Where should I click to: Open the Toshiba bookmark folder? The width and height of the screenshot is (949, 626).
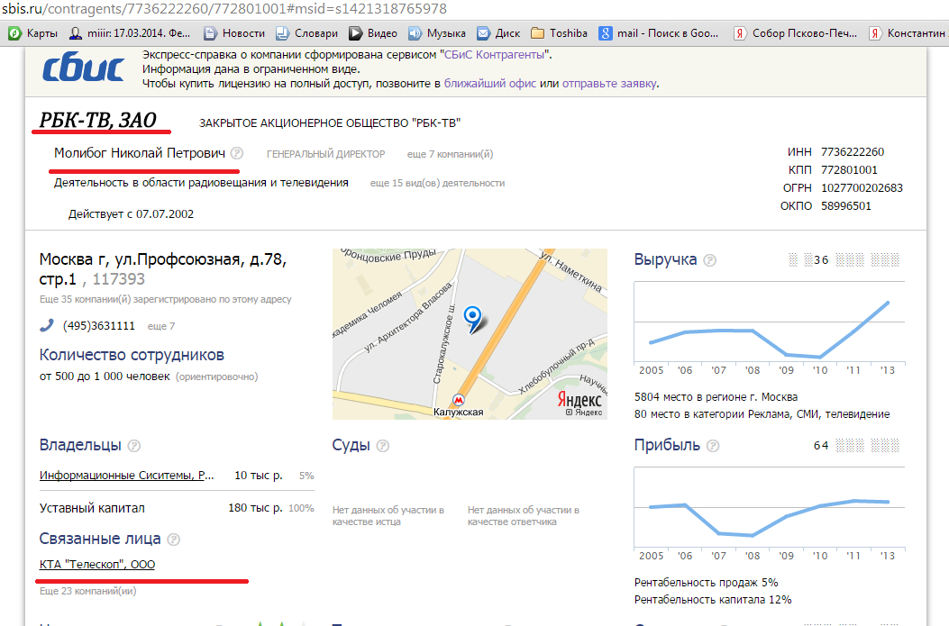pos(559,33)
